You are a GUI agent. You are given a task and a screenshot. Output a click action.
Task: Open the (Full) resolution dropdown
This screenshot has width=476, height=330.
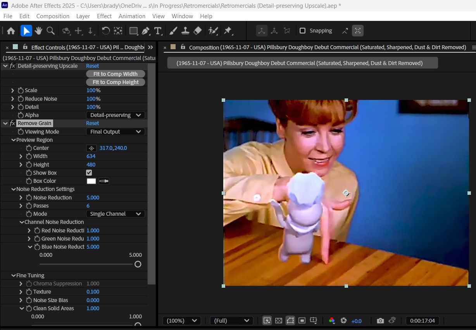pyautogui.click(x=231, y=321)
